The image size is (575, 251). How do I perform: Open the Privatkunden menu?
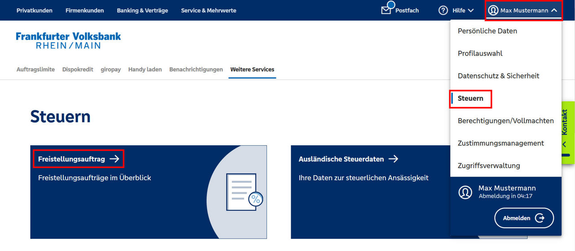pyautogui.click(x=35, y=10)
